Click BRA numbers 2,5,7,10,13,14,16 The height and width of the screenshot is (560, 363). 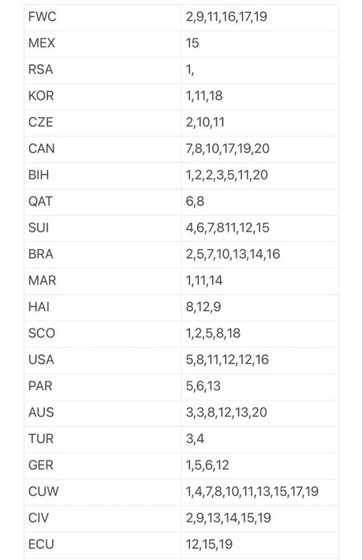[260, 255]
